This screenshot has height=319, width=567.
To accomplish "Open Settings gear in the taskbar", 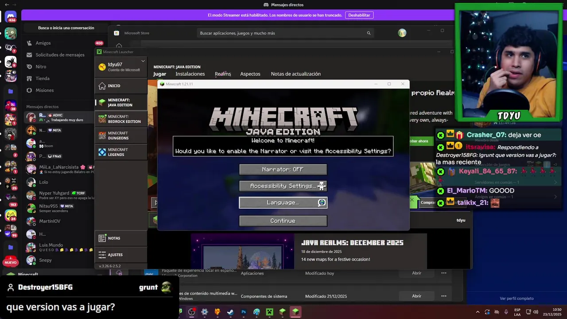I will [x=204, y=312].
